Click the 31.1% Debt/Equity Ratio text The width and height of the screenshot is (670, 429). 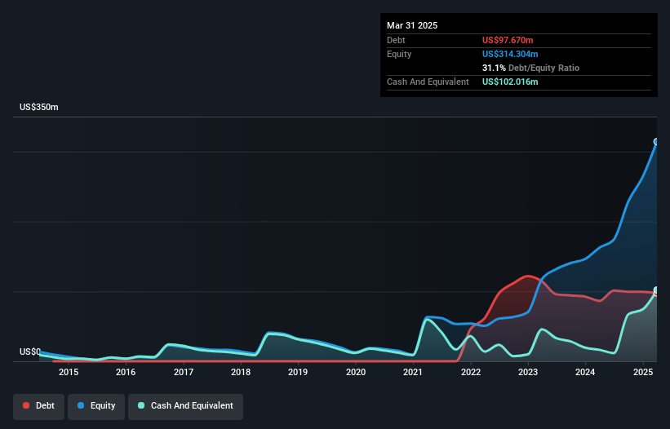pos(530,68)
